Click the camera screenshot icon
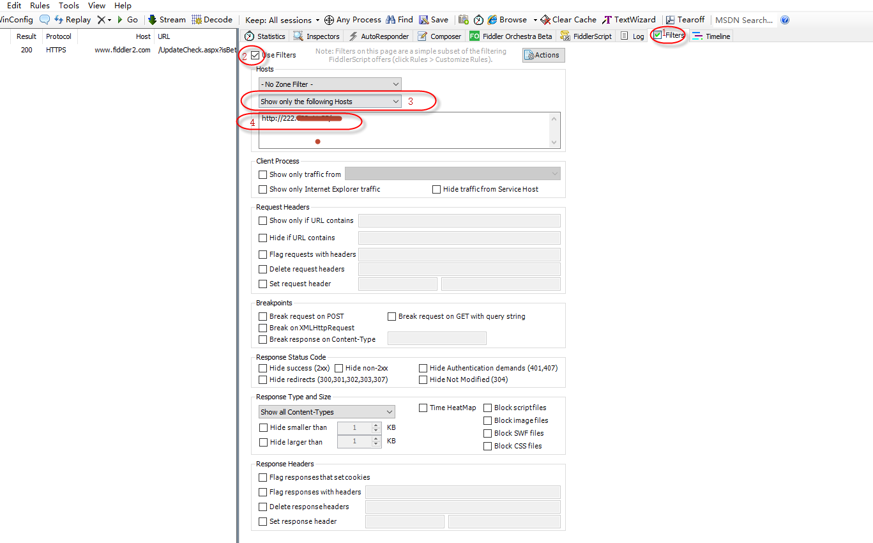The width and height of the screenshot is (873, 543). [x=464, y=20]
